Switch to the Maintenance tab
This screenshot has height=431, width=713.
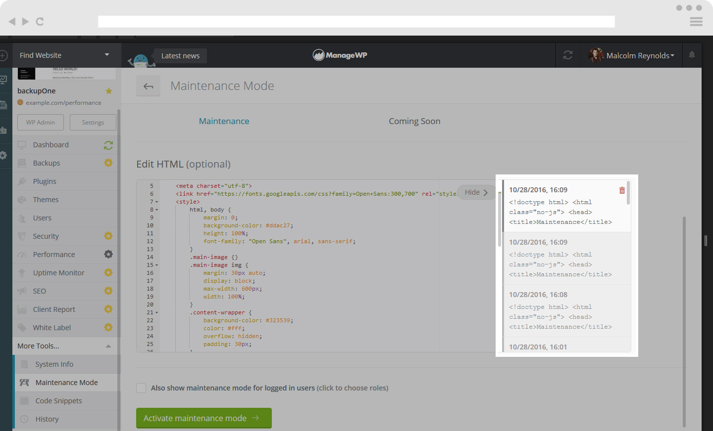click(x=224, y=121)
